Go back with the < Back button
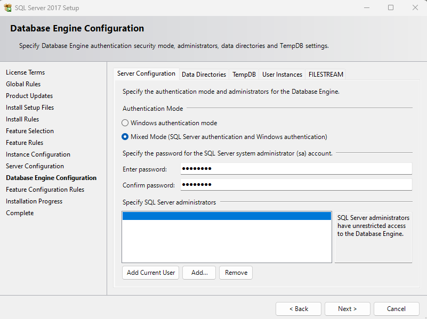427x319 pixels. pyautogui.click(x=299, y=309)
